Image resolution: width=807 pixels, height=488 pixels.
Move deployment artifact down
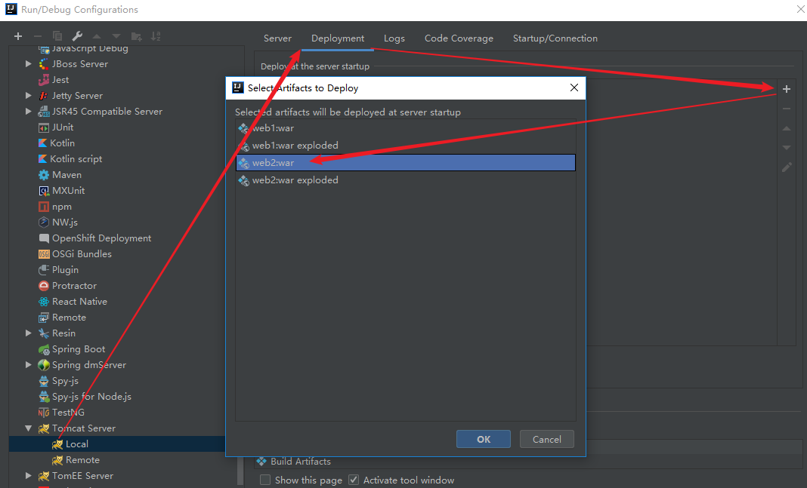787,147
